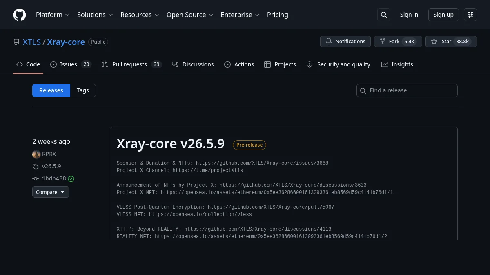Image resolution: width=490 pixels, height=275 pixels.
Task: Click the Announcement of NFTs line
Action: coord(242,185)
